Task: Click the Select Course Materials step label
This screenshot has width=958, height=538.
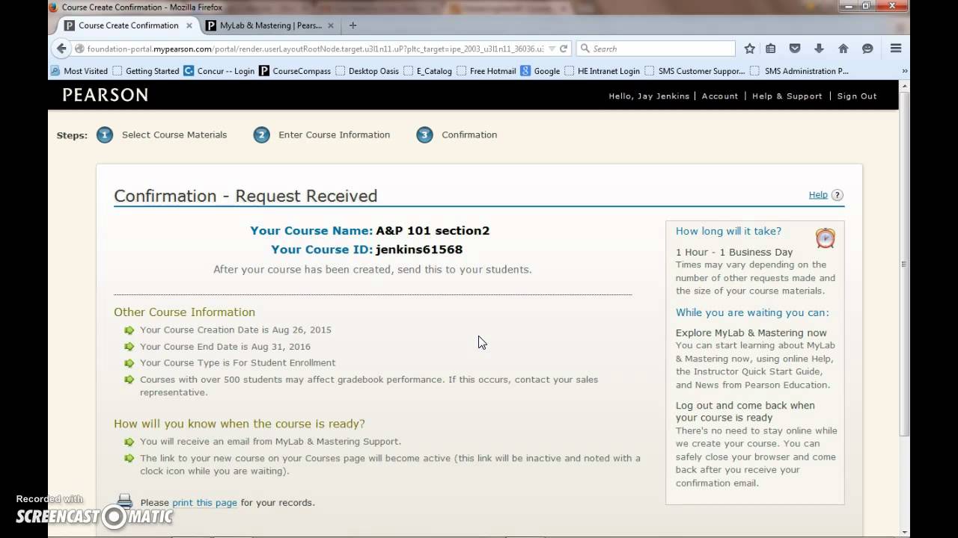Action: [174, 134]
